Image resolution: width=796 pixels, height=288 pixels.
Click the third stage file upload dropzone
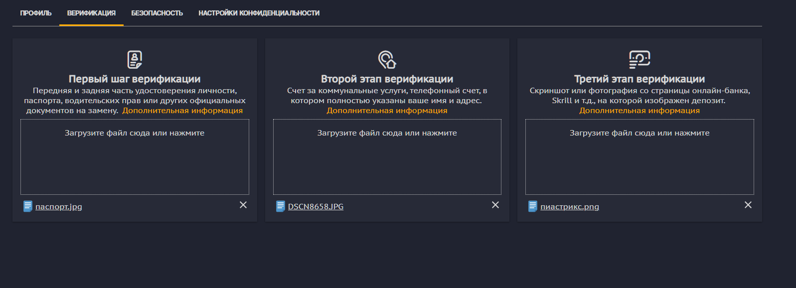(639, 157)
